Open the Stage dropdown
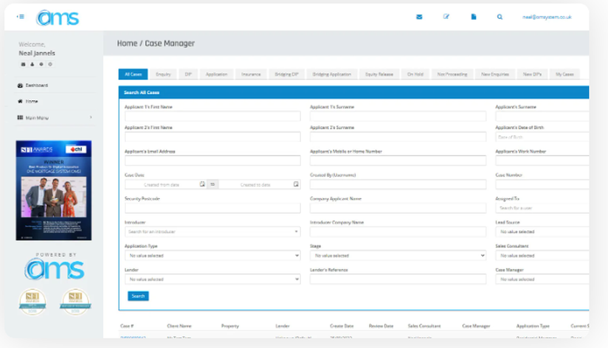This screenshot has height=348, width=608. click(398, 256)
